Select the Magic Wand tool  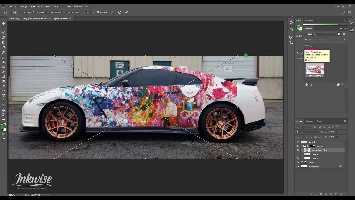pos(4,38)
